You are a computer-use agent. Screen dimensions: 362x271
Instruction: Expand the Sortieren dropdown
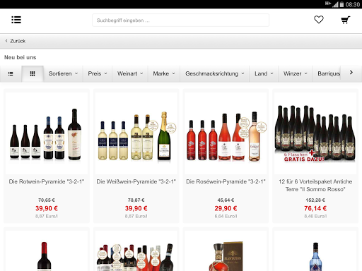click(x=63, y=74)
